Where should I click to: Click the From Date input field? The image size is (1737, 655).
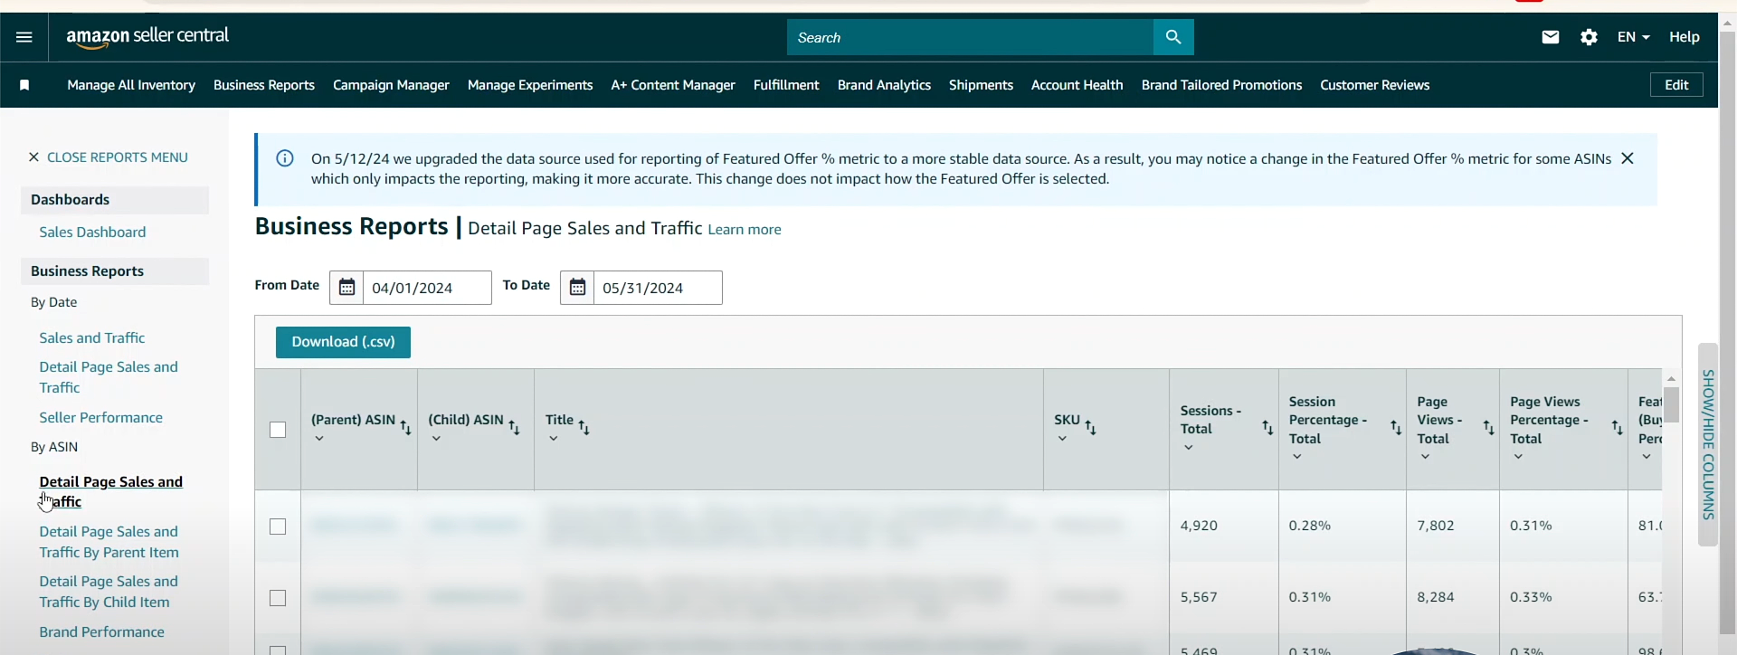pyautogui.click(x=427, y=288)
